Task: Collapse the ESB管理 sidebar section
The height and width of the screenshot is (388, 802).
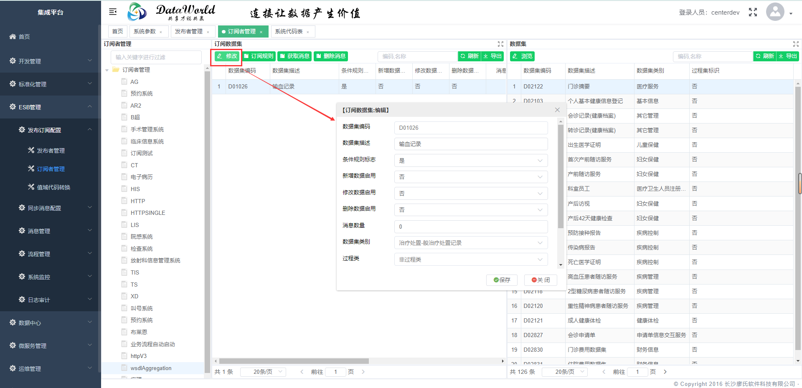Action: [x=50, y=107]
